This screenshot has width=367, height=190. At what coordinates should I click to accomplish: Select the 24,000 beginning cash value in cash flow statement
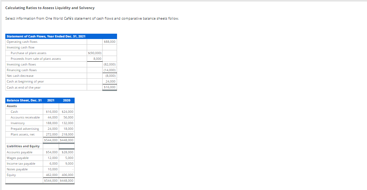(x=111, y=81)
